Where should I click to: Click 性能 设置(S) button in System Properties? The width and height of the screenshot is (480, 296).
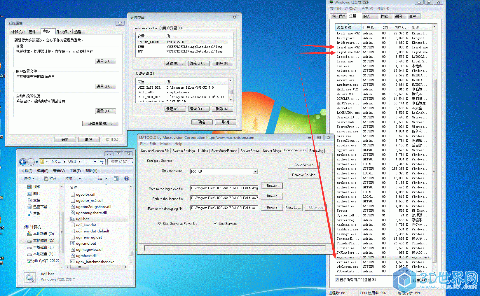coord(106,61)
